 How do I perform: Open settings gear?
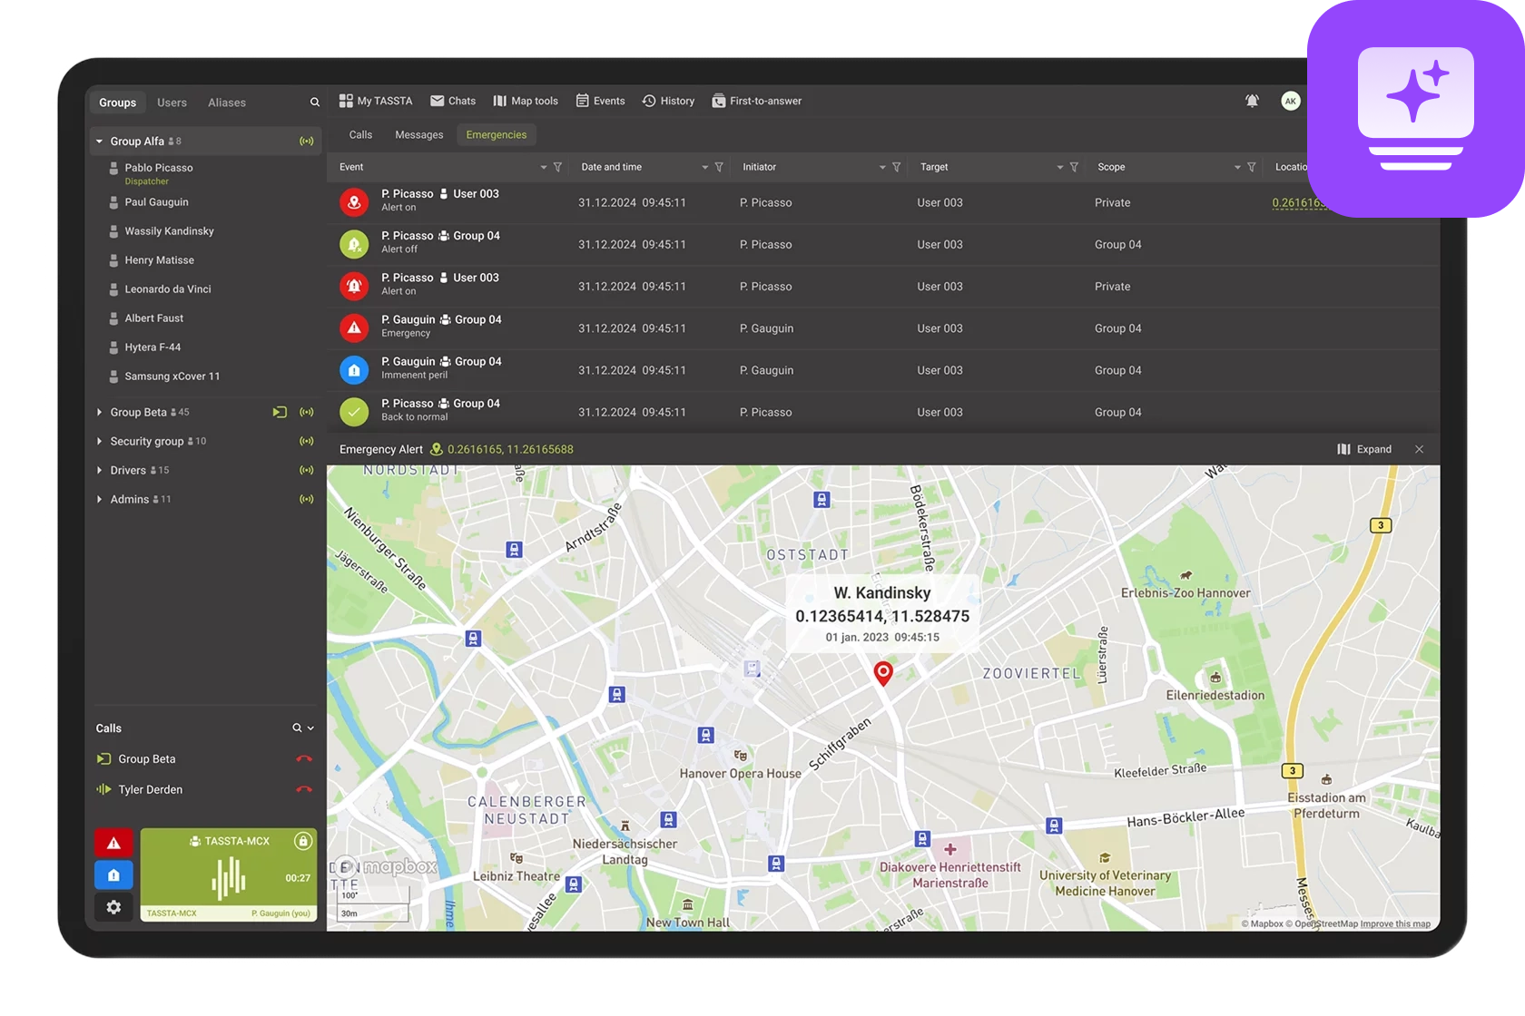(113, 907)
